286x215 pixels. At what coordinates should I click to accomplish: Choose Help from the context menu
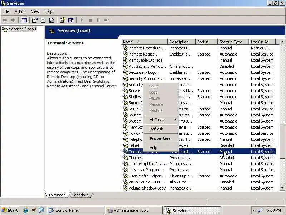(161, 148)
